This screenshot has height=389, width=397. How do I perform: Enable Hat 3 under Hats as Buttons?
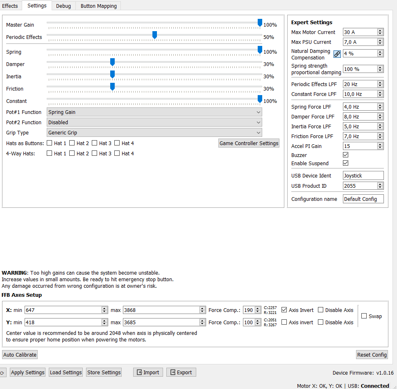pyautogui.click(x=95, y=143)
